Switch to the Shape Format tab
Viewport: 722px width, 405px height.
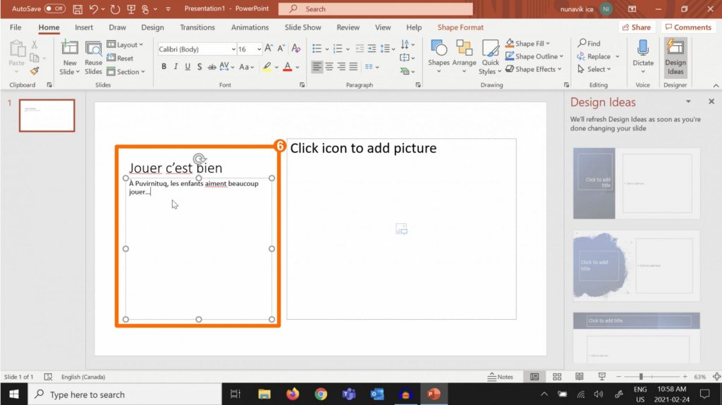coord(460,27)
